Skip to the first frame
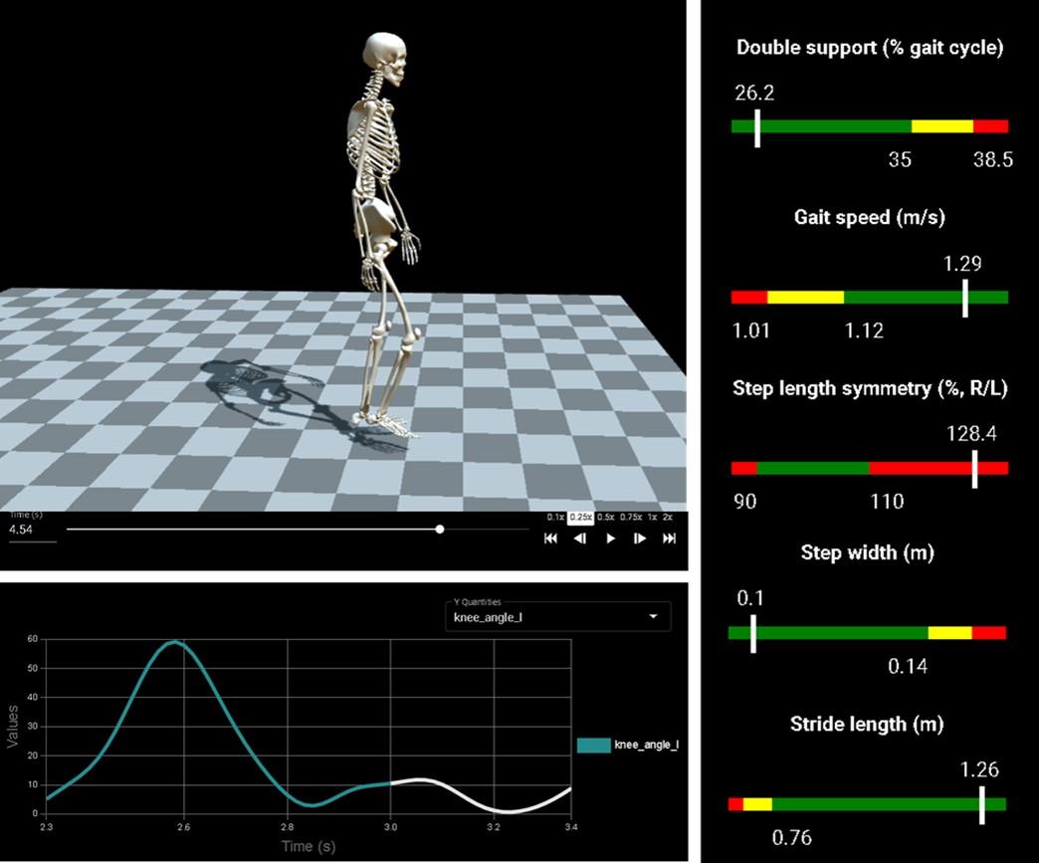 click(550, 539)
